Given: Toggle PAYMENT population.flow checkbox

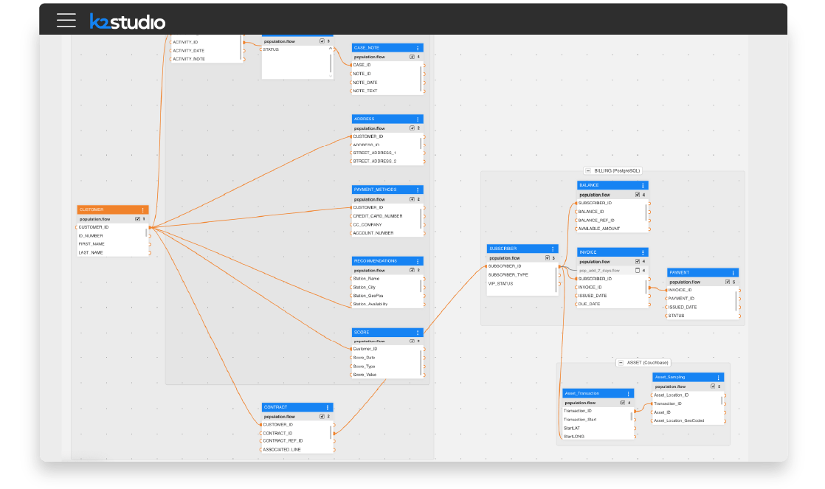Looking at the screenshot, I should click(728, 282).
